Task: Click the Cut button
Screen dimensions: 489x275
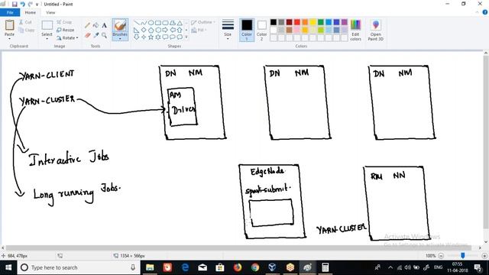Action: click(x=25, y=22)
